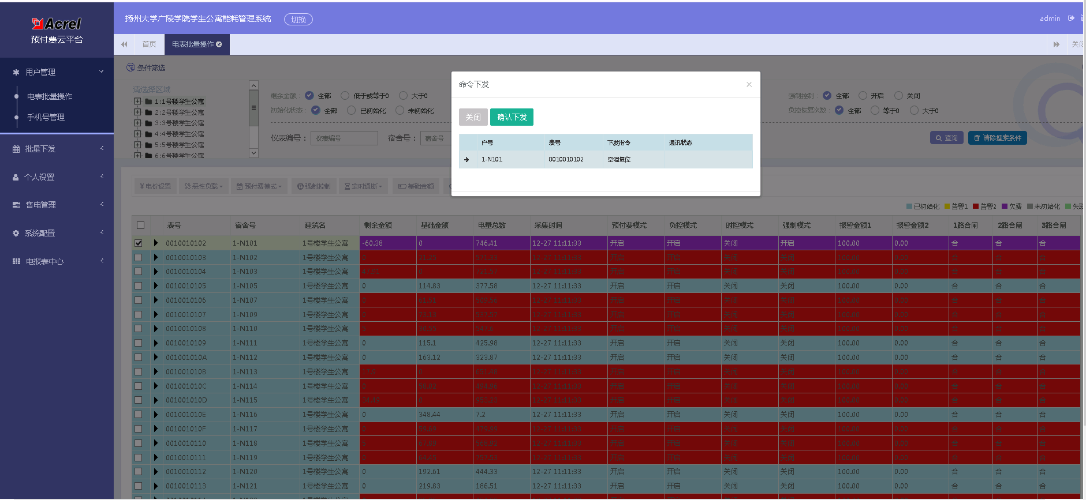
Task: Expand the 2:2号楼学生公寓 tree node
Action: pos(137,112)
